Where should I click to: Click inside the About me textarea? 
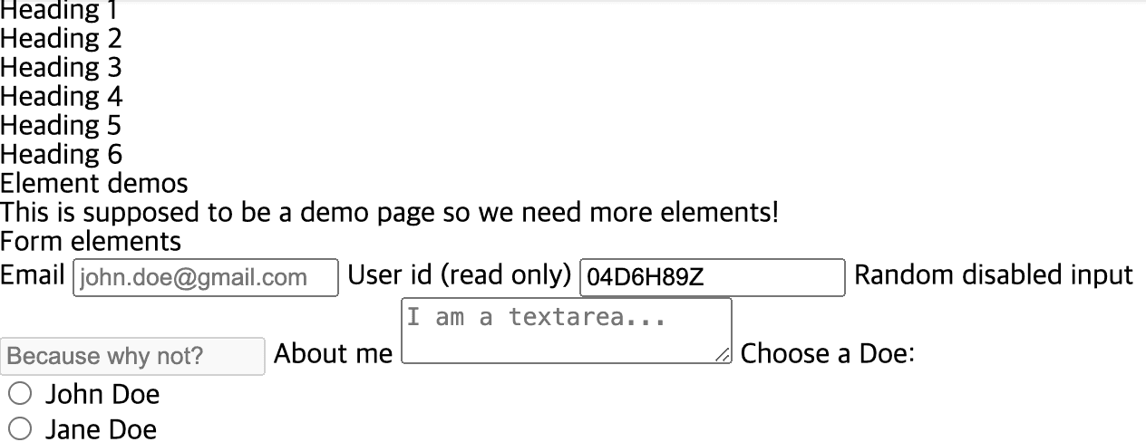point(566,331)
